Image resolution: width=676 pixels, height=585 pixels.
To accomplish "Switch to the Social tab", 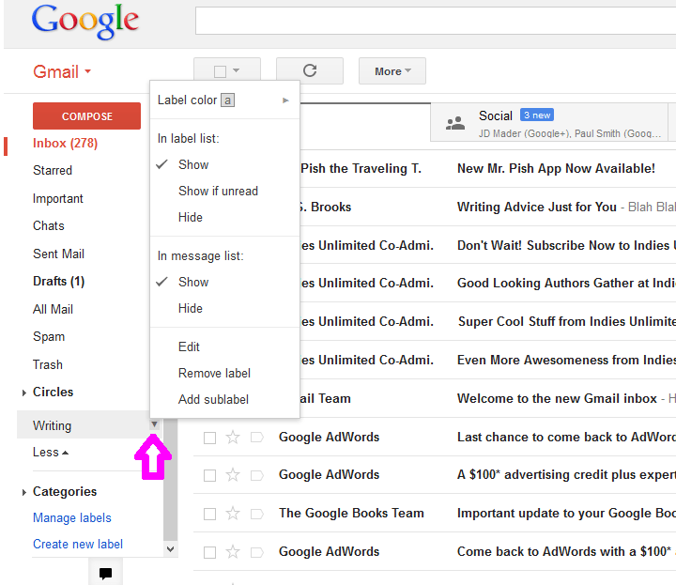I will click(549, 122).
